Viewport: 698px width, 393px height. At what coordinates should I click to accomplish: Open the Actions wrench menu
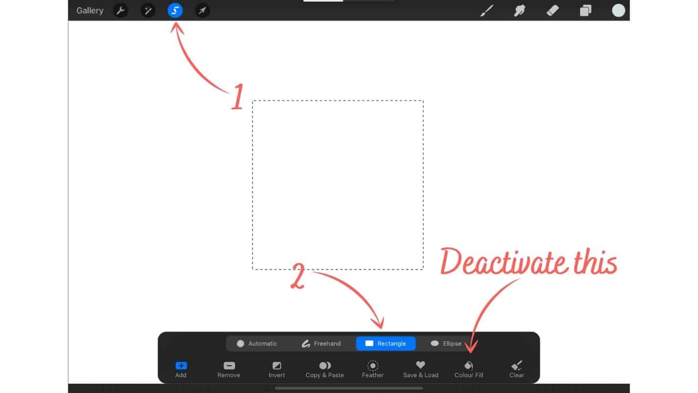coord(121,10)
